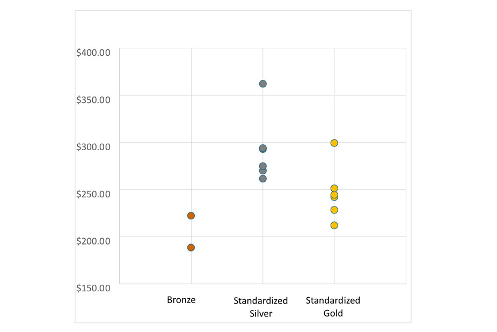Click the lower Bronze data point

pos(191,248)
